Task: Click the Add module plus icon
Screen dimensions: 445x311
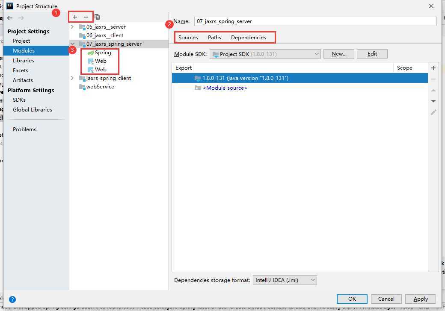Action: coord(74,17)
